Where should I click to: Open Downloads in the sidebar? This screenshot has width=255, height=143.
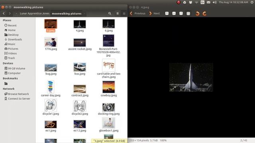(13, 39)
